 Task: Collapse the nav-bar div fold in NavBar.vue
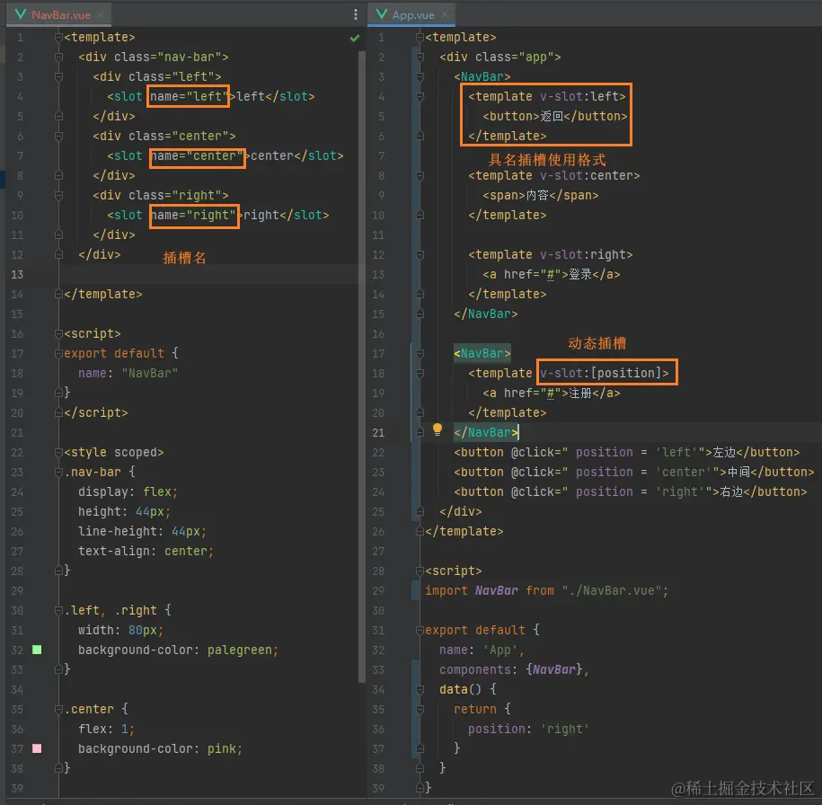click(x=58, y=57)
